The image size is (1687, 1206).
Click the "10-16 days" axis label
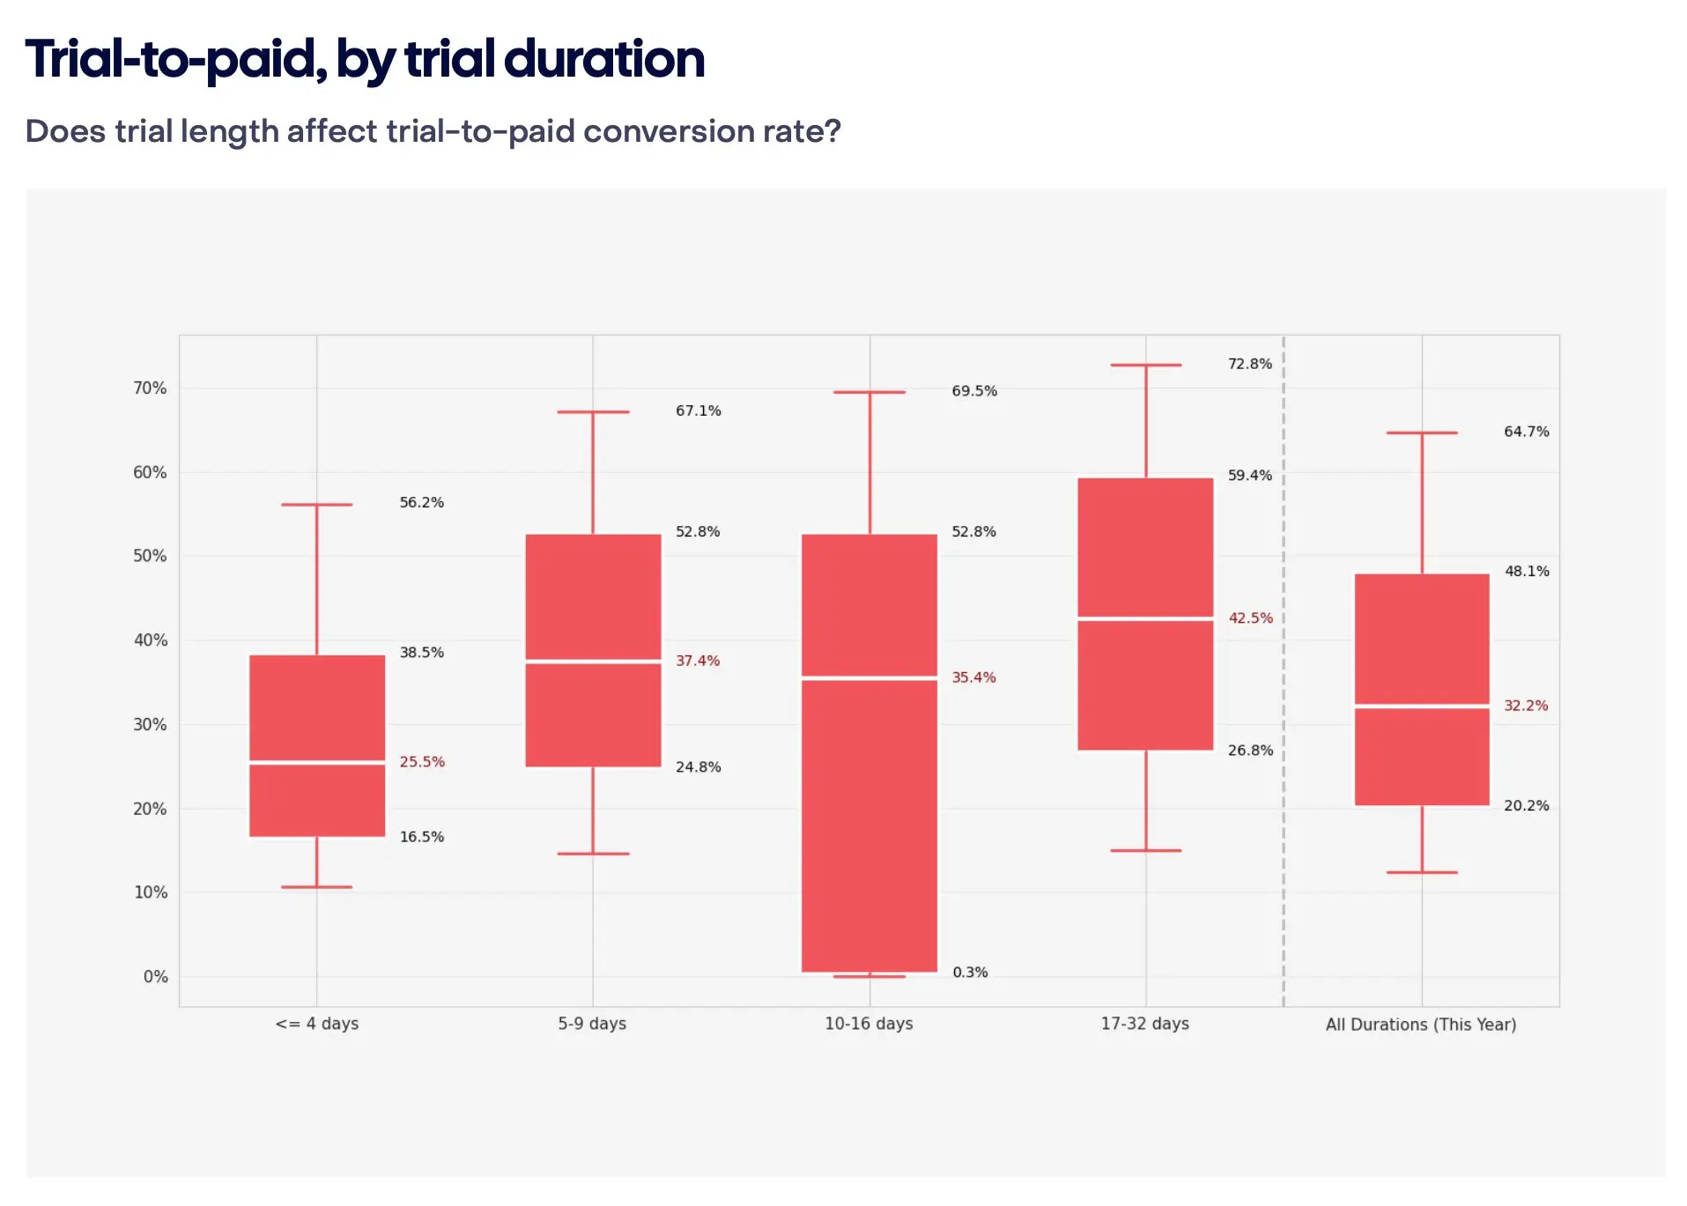coord(869,1024)
